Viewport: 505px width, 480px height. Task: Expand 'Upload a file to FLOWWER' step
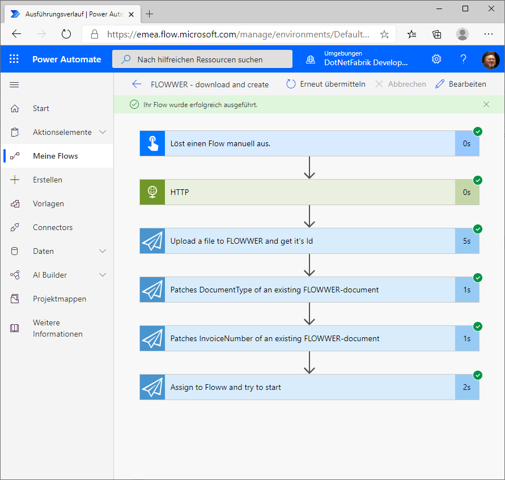(309, 241)
